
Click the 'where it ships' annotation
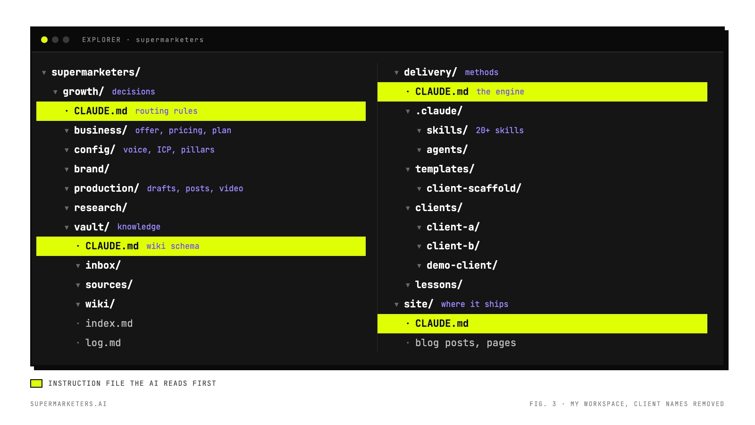click(475, 304)
